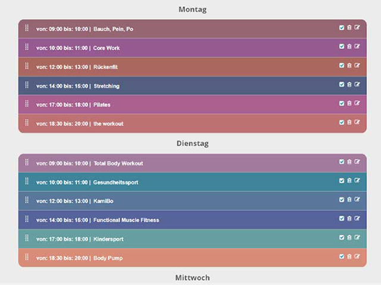Delete the Body Pump entry
This screenshot has height=285, width=381.
pyautogui.click(x=349, y=256)
